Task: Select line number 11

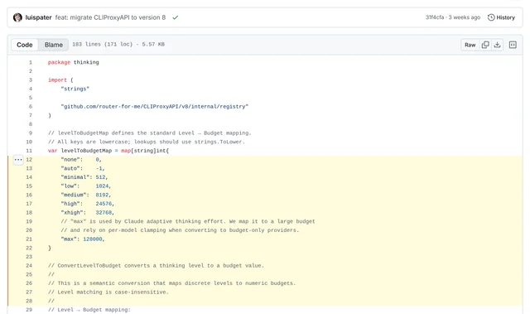Action: (x=29, y=151)
